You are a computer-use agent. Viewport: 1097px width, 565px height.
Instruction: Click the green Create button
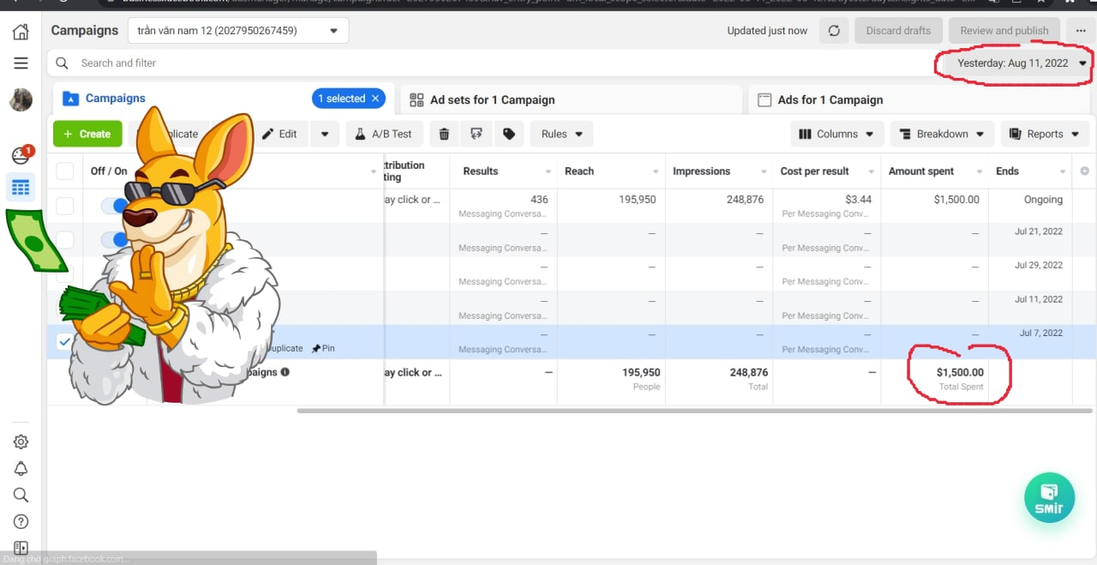click(87, 134)
